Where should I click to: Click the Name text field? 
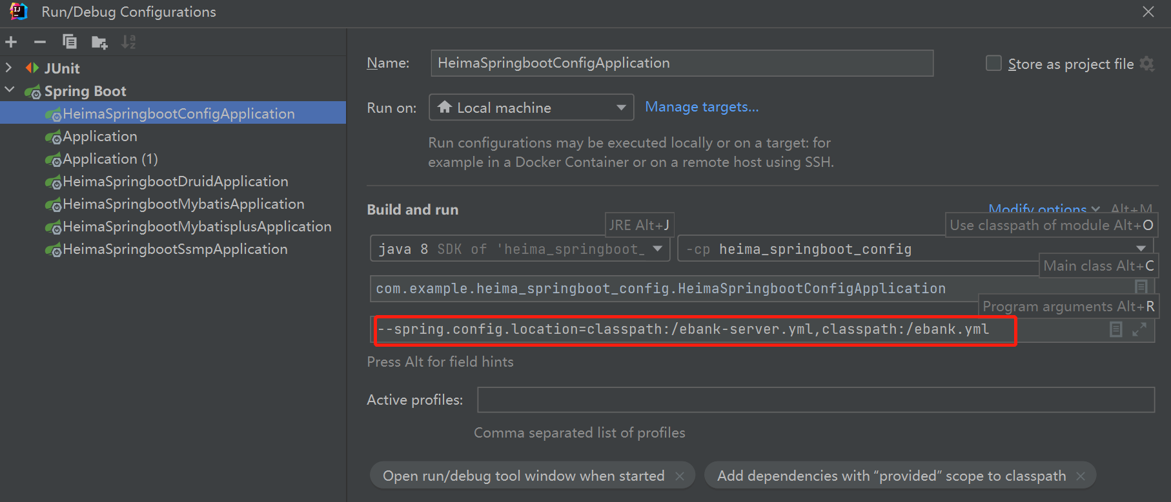(x=681, y=63)
